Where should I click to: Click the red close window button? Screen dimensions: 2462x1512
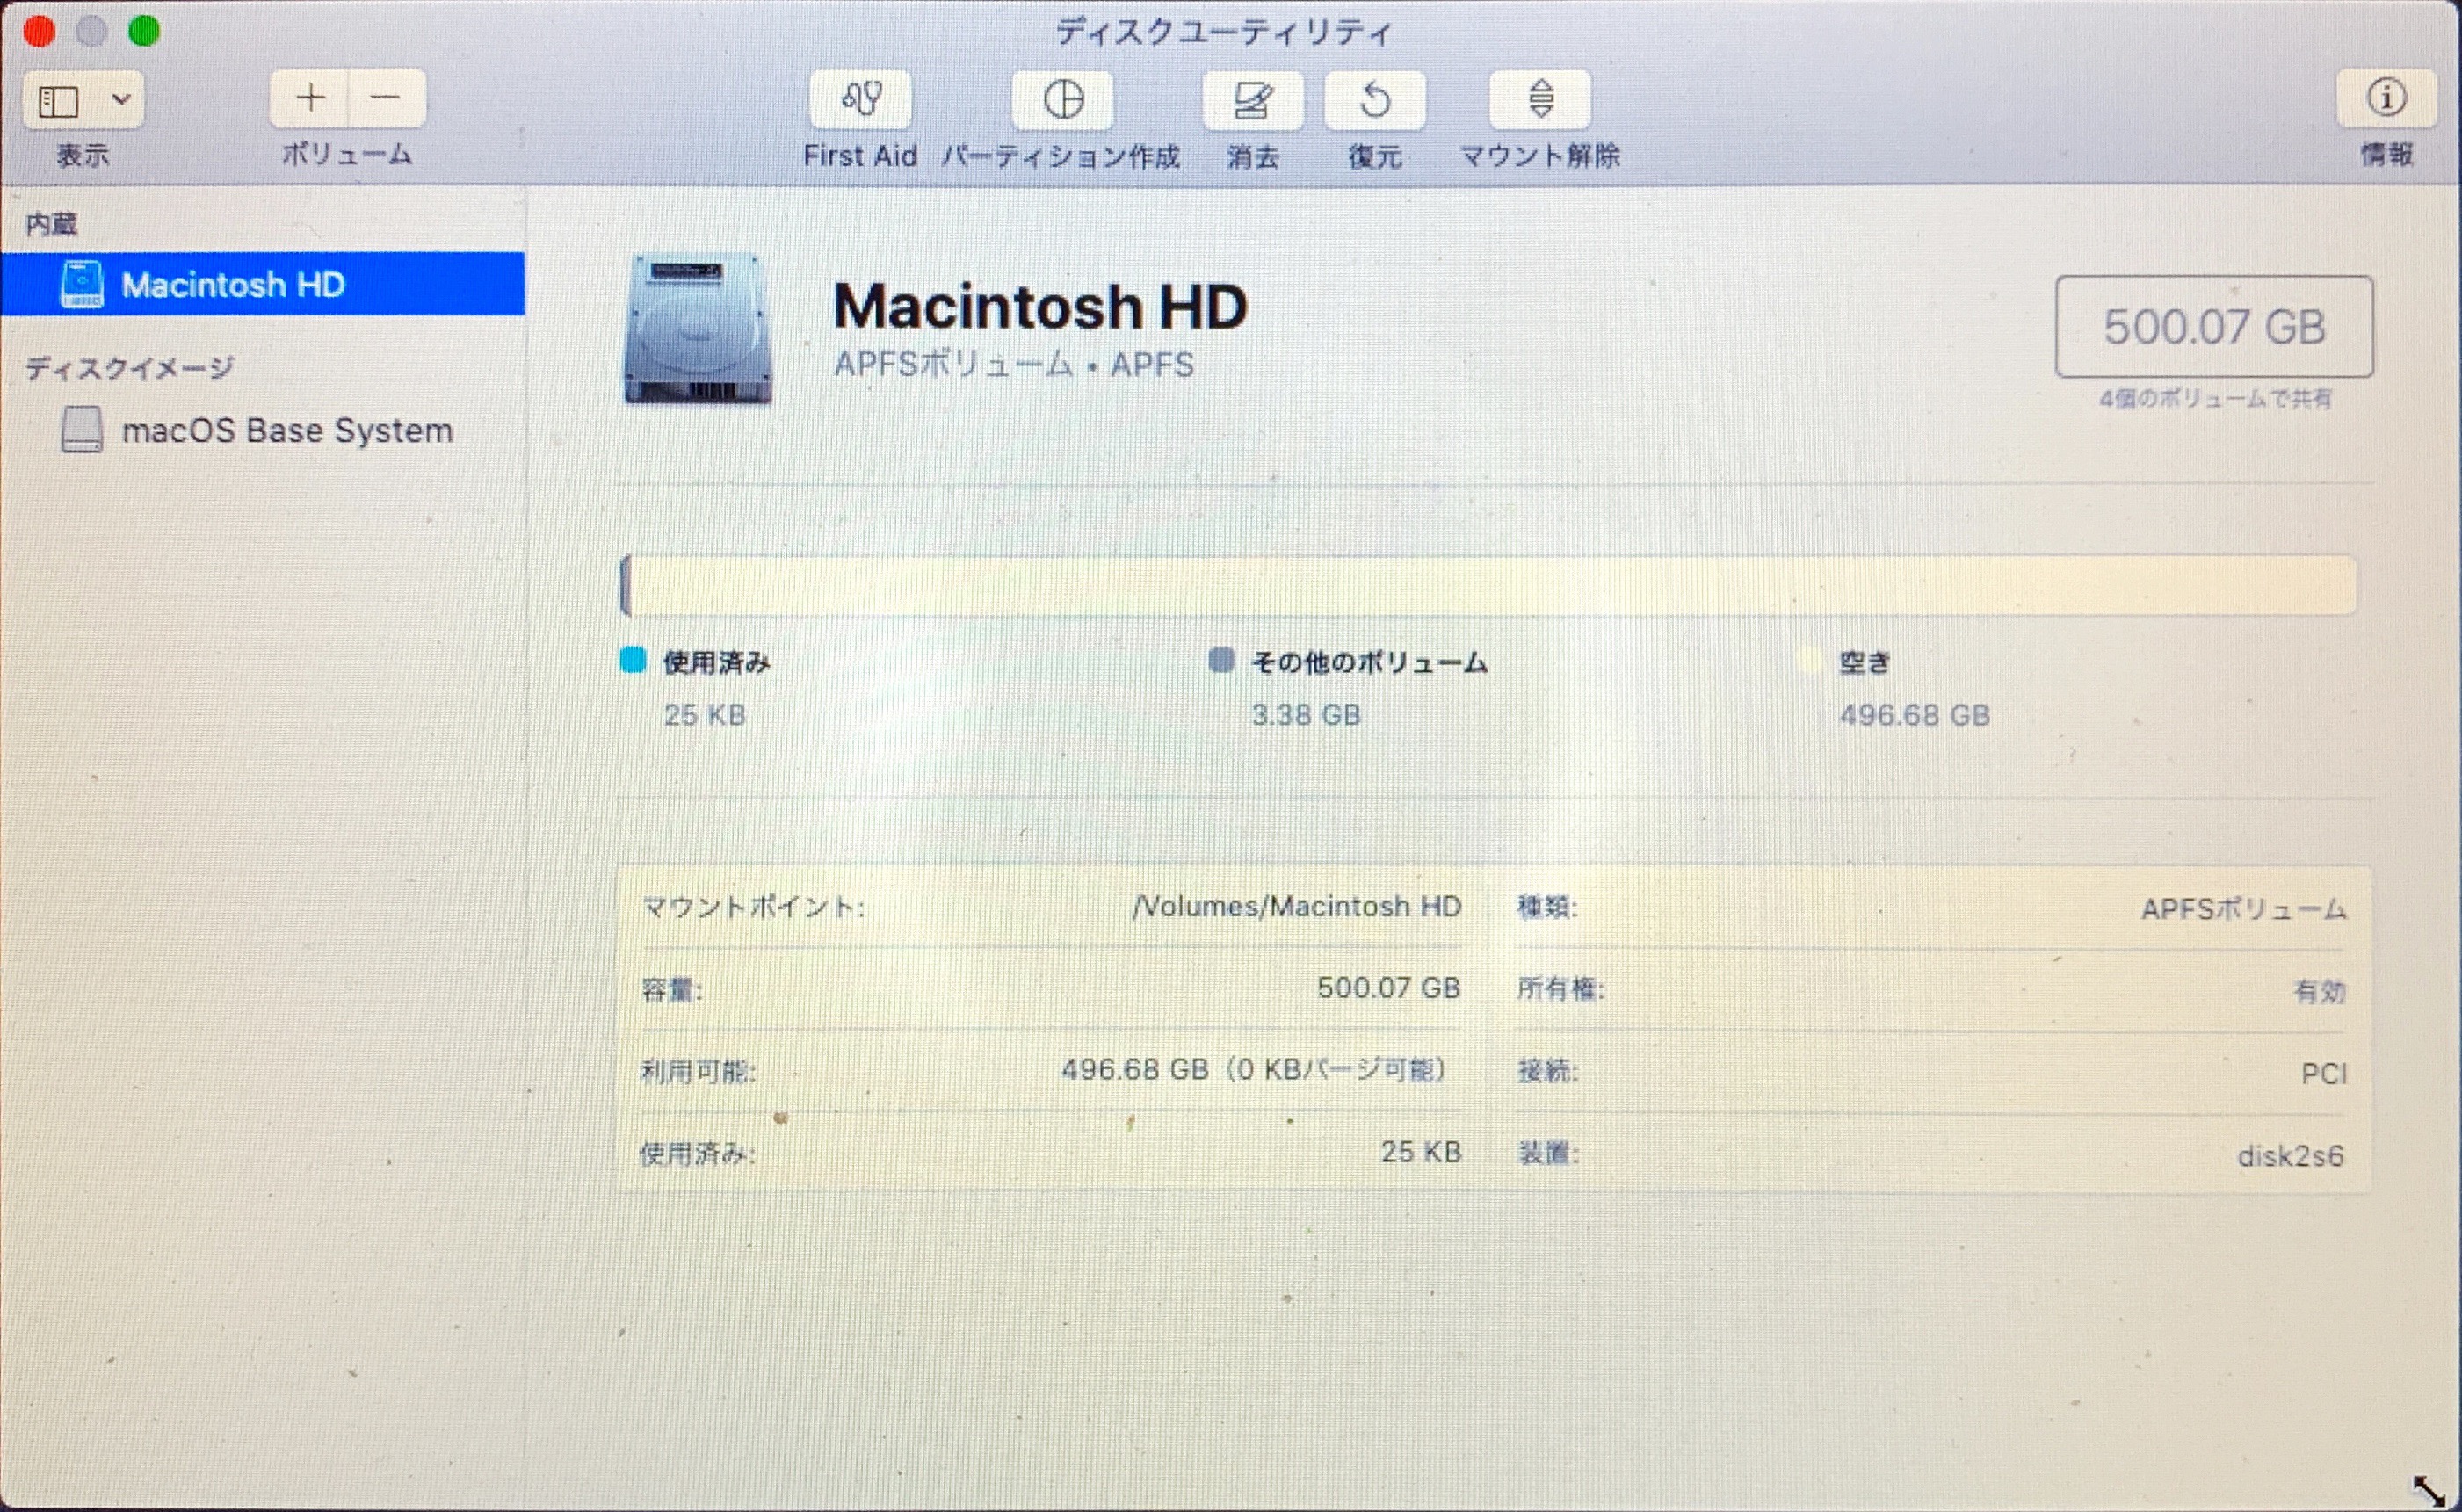pyautogui.click(x=39, y=31)
